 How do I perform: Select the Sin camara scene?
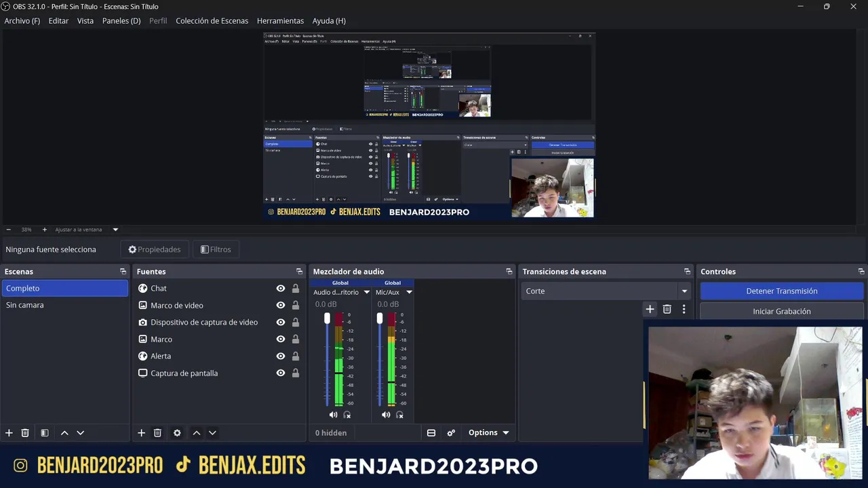(64, 305)
